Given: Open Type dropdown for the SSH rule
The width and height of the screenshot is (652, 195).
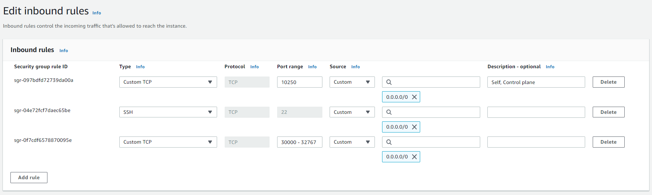Looking at the screenshot, I should 168,112.
